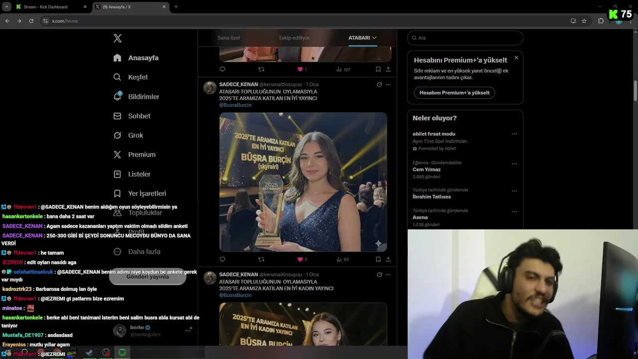
Task: Open SADECE_KENAN profile name on first full post
Action: 239,85
